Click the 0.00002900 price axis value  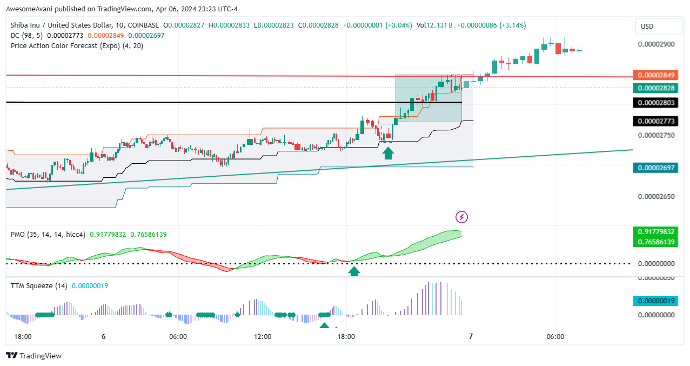click(x=656, y=44)
